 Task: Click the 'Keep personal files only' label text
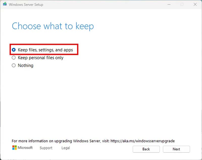pyautogui.click(x=41, y=58)
